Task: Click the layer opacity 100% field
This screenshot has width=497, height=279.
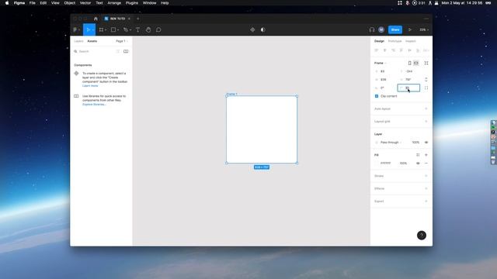Action: (x=415, y=143)
